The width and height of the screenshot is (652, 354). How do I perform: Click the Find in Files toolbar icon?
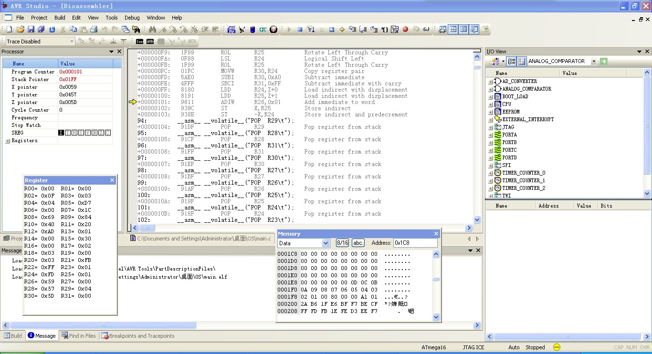pos(136,30)
